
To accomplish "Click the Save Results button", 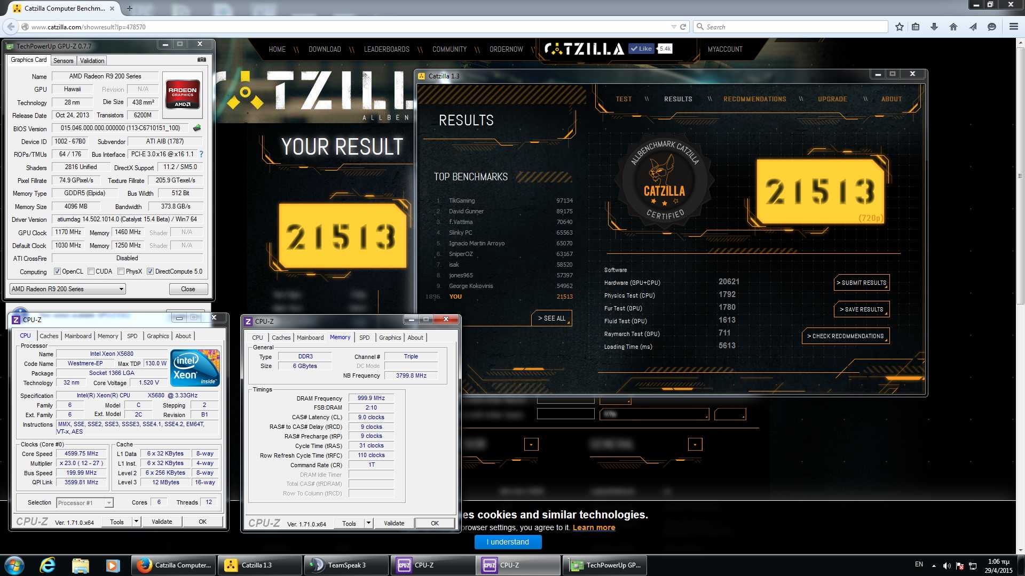I will 861,309.
